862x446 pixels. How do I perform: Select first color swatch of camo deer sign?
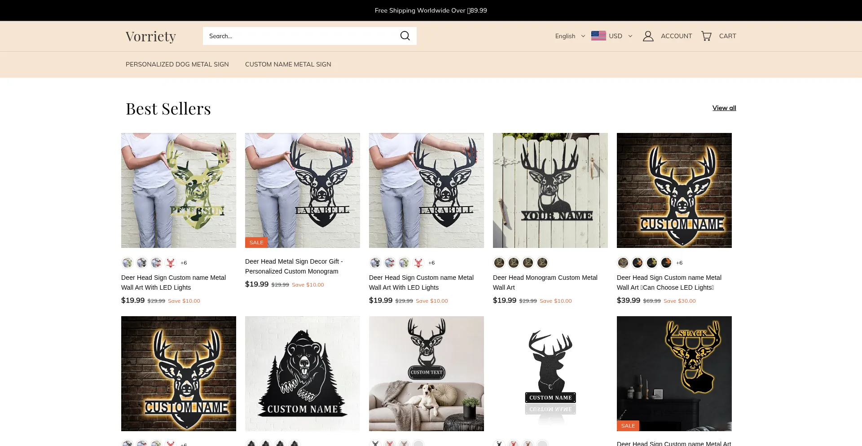click(128, 263)
